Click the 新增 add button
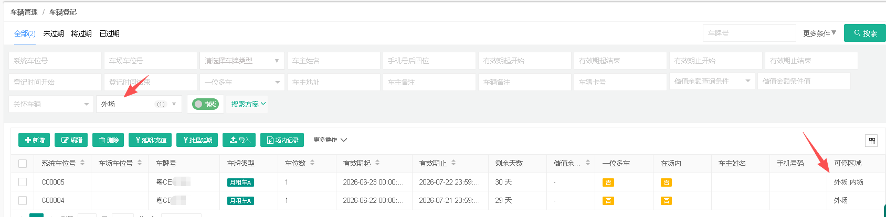The image size is (886, 217). coord(34,140)
